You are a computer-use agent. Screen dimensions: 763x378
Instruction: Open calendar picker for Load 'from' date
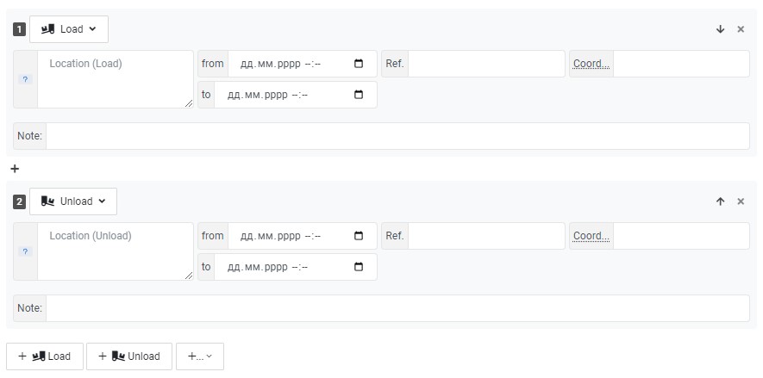point(359,64)
